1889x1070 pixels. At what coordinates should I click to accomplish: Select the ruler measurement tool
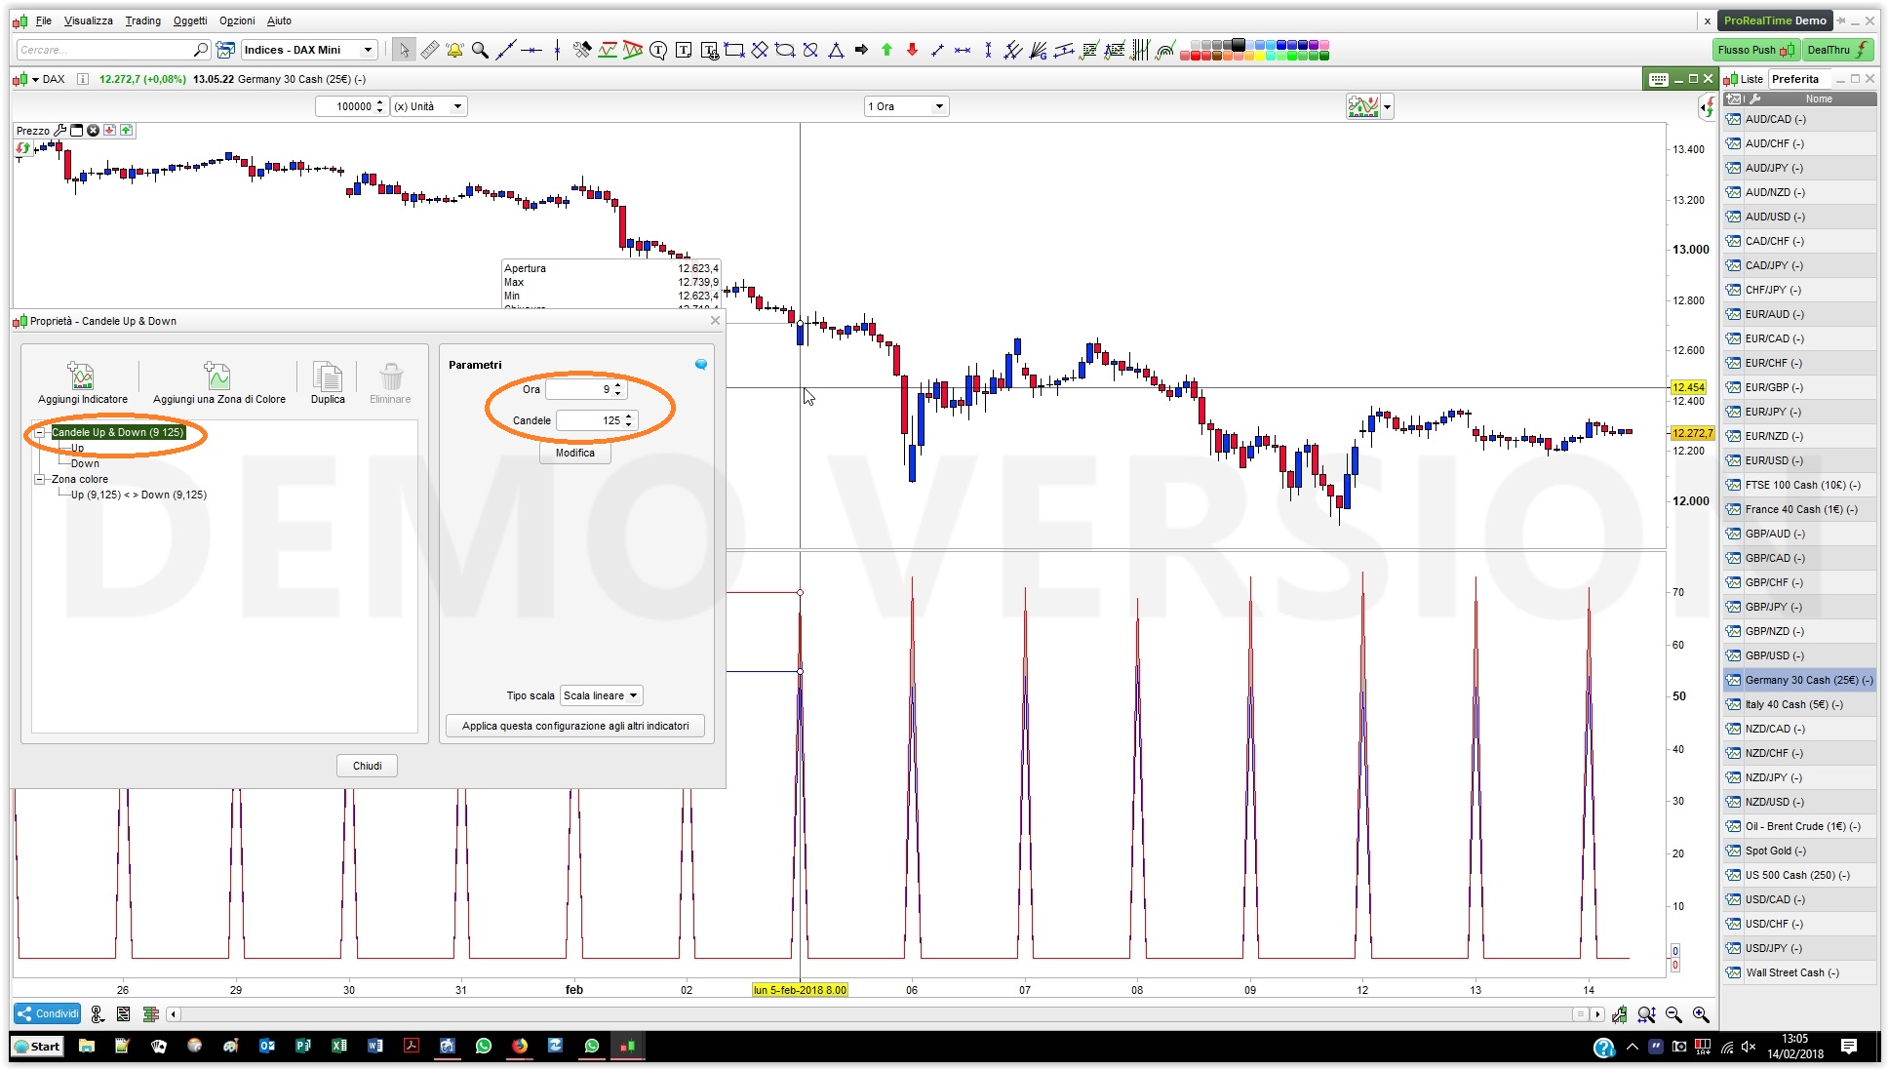429,50
